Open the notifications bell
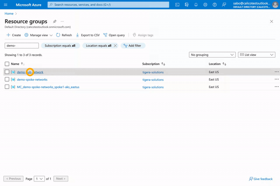Viewport: 280px width, 186px height. pyautogui.click(x=196, y=5)
